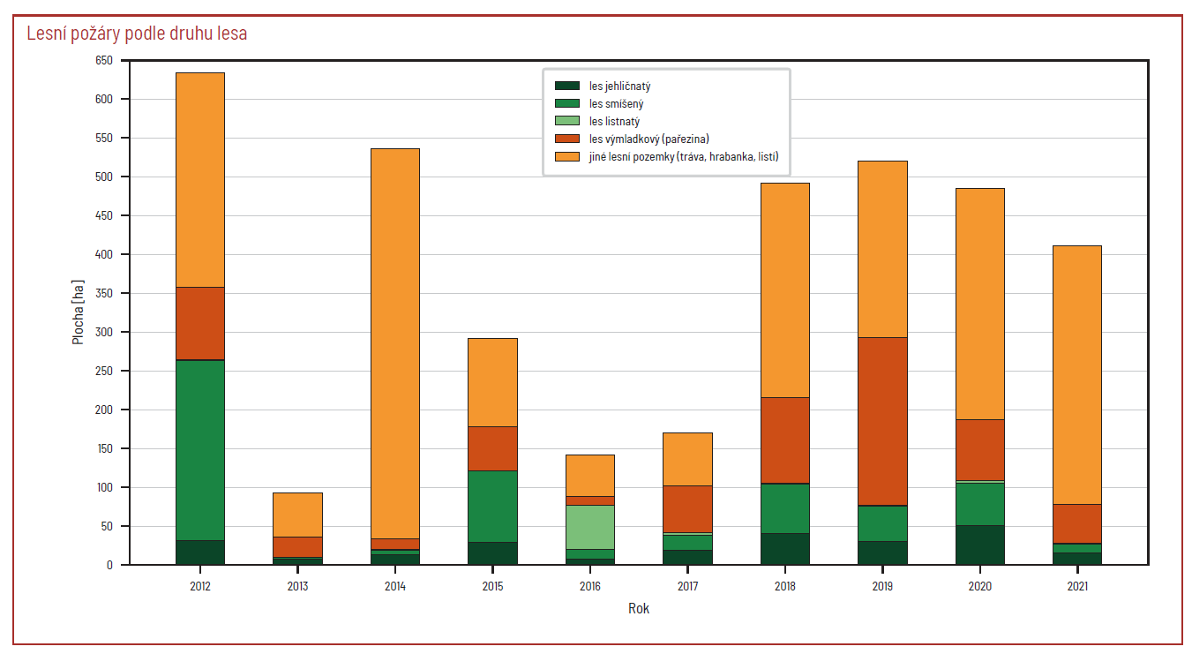Click the orange segment of the 2021 bar
The height and width of the screenshot is (654, 1192).
1077,375
